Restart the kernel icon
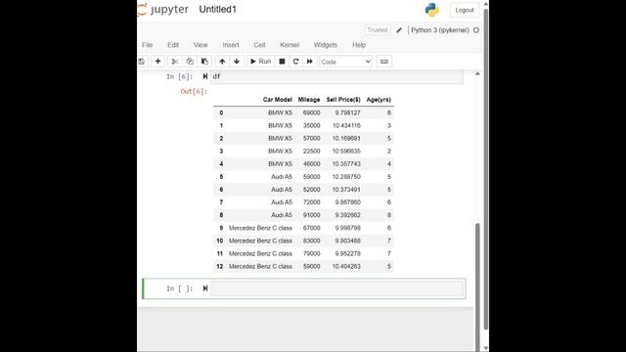 tap(295, 62)
